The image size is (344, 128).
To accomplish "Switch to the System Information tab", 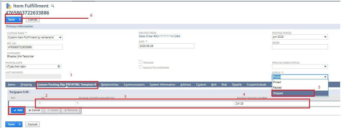I will click(x=162, y=85).
